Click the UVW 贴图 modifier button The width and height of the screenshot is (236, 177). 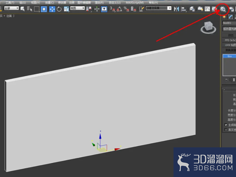pos(229,45)
